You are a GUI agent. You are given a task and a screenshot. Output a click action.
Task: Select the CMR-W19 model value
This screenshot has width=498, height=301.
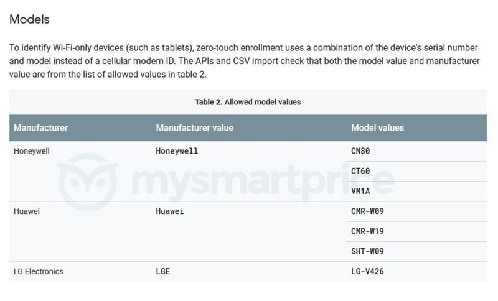coord(367,231)
